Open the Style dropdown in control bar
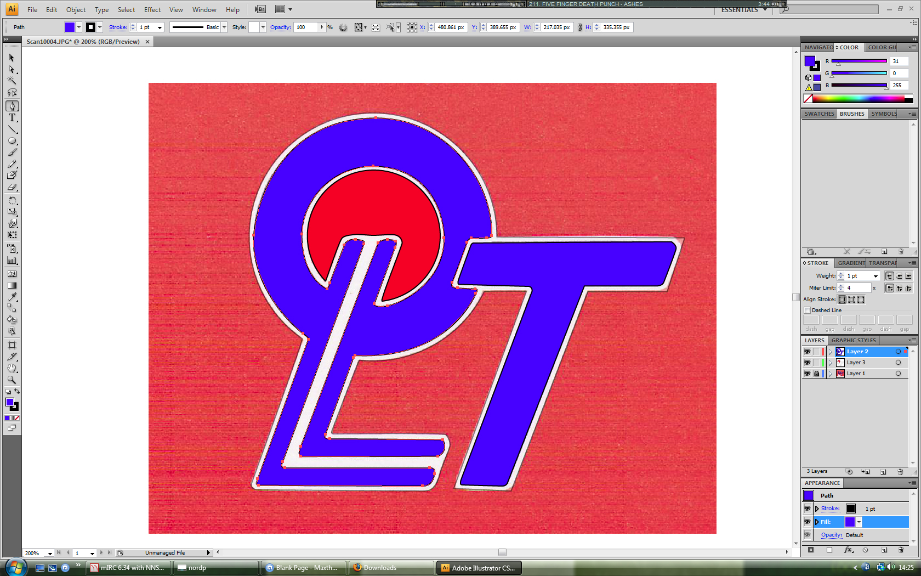The height and width of the screenshot is (576, 921). [263, 27]
